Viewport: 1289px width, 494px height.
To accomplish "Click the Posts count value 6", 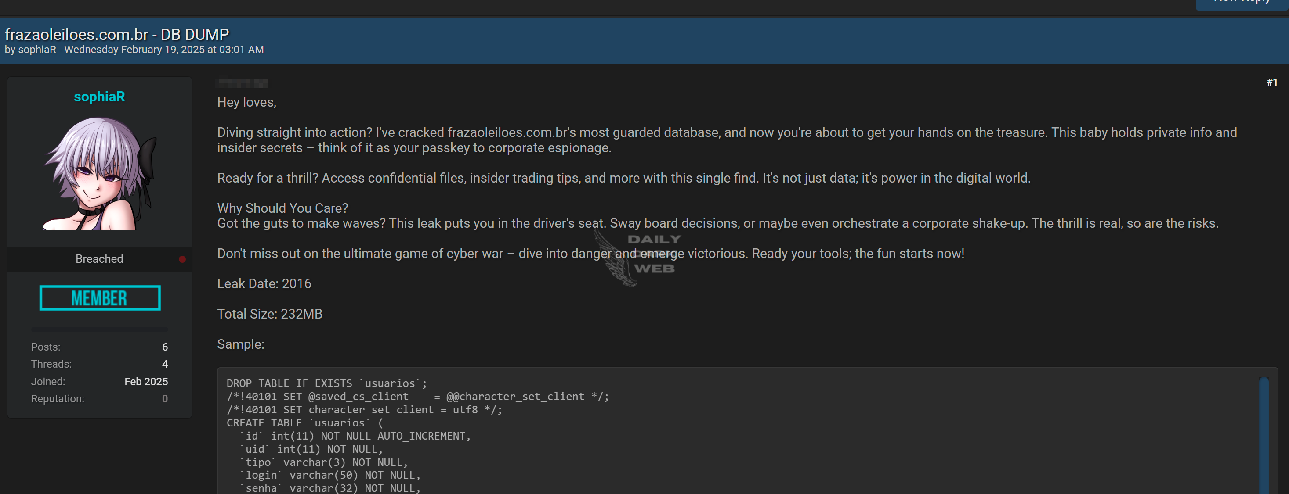I will click(x=165, y=347).
